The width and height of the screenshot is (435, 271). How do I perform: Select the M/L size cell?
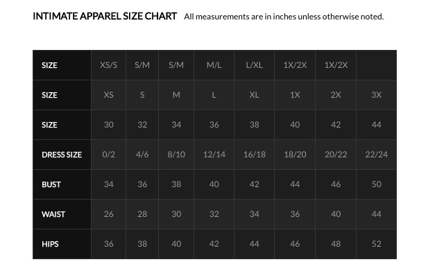[214, 65]
